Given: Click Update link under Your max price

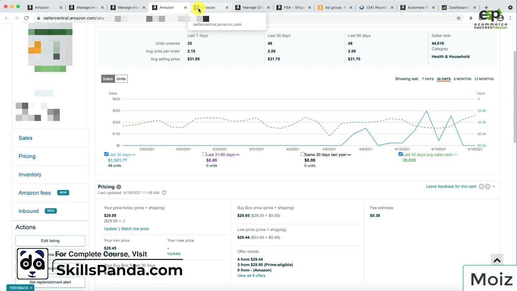Looking at the screenshot, I should point(174,254).
